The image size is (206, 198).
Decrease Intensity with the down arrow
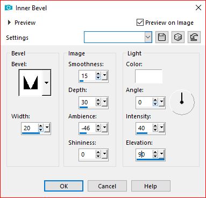(155, 130)
